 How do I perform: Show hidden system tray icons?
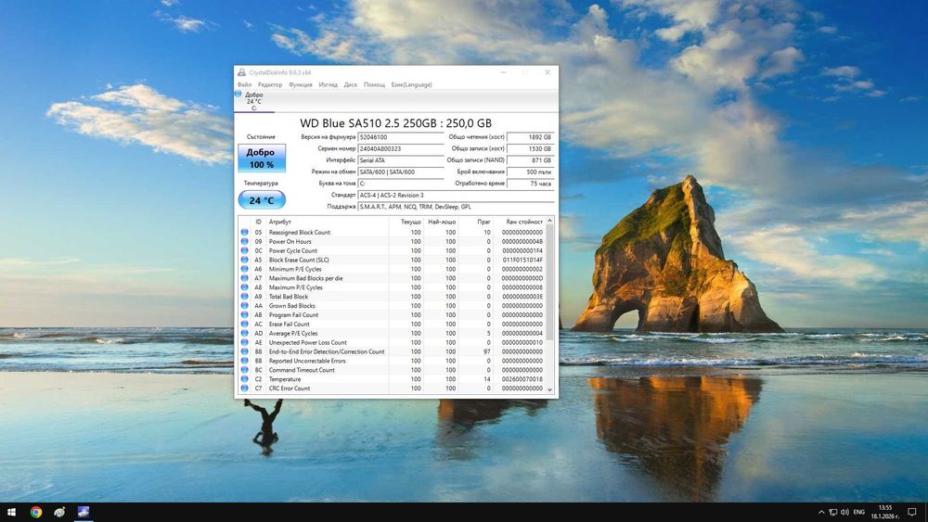click(821, 512)
